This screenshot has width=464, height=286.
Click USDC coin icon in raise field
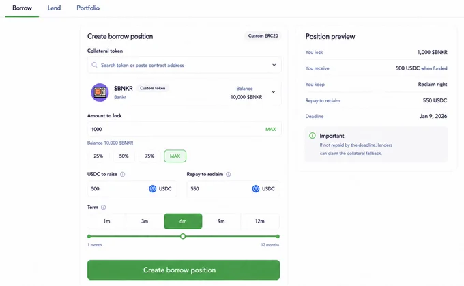coord(152,189)
